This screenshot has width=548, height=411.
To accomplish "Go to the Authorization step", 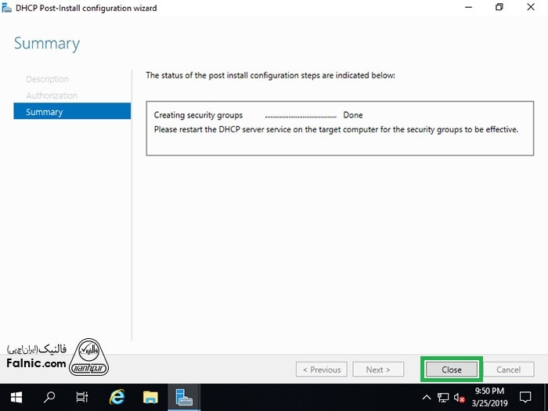I will pos(52,96).
